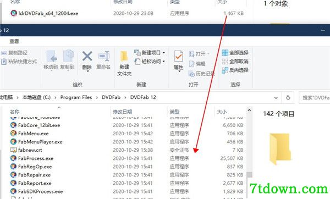Minimize the DVDFab 12 window
Viewport: 330px width, 199px height.
(x=323, y=30)
